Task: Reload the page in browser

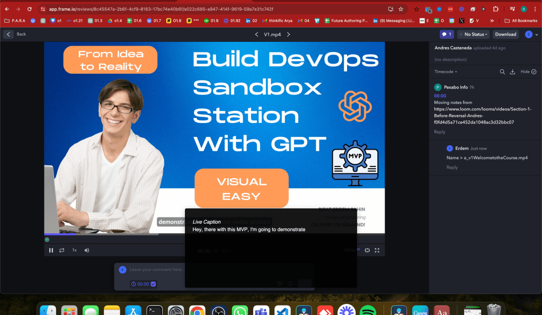Action: (29, 10)
